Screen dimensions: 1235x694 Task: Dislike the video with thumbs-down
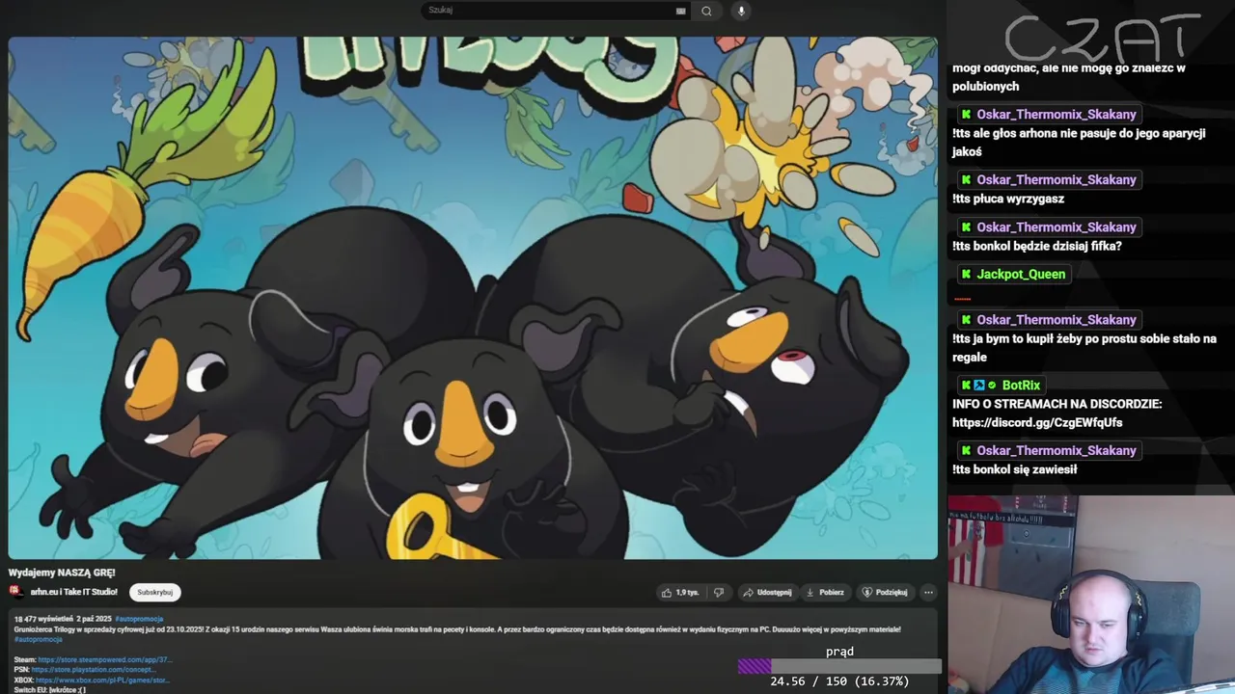point(718,592)
